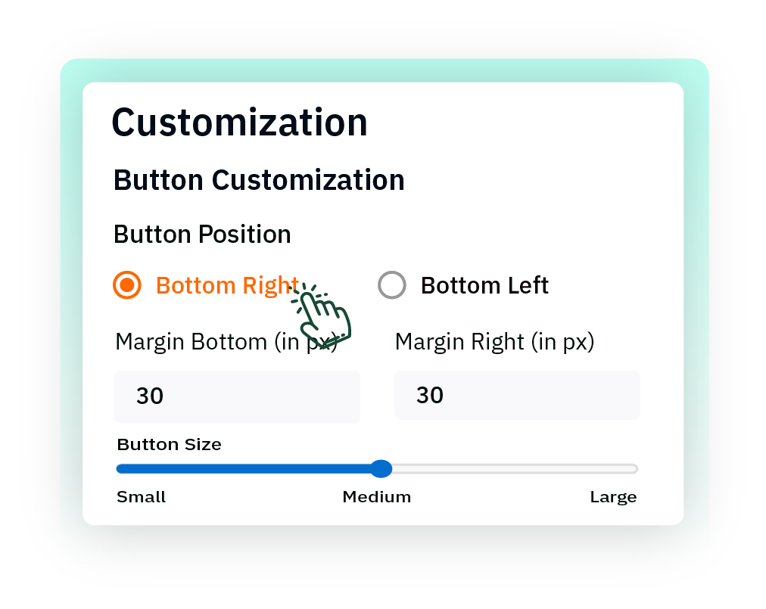The width and height of the screenshot is (766, 609).
Task: Click the Button Size label above the slider
Action: 168,445
